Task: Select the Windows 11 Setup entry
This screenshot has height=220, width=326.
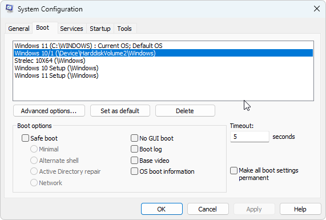Action: (x=163, y=75)
